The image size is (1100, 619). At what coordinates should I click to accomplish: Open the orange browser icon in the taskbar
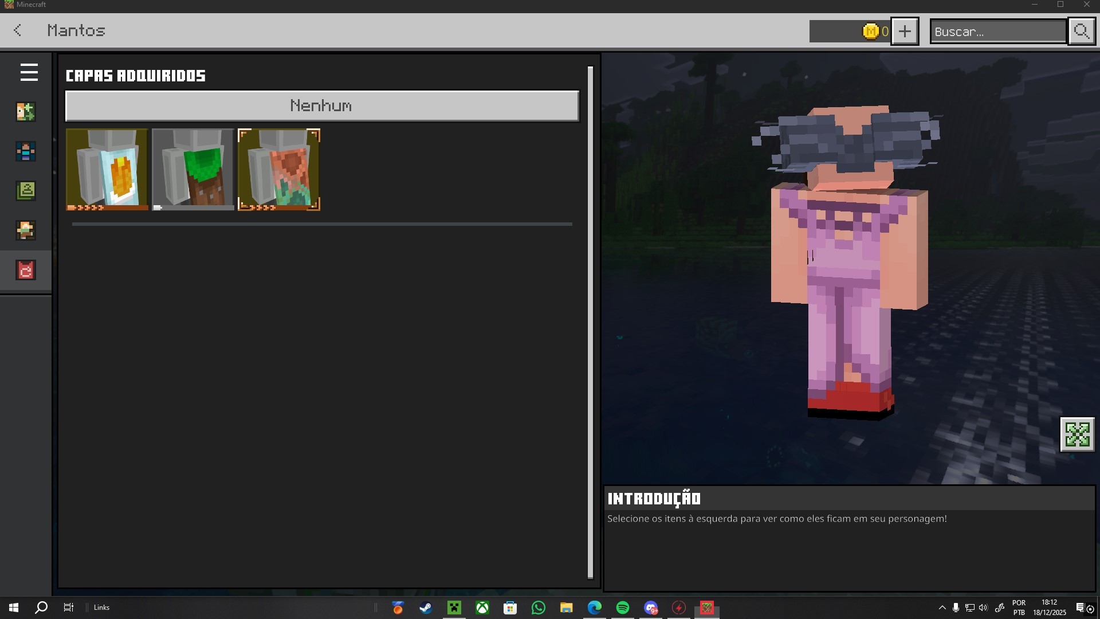coord(398,608)
